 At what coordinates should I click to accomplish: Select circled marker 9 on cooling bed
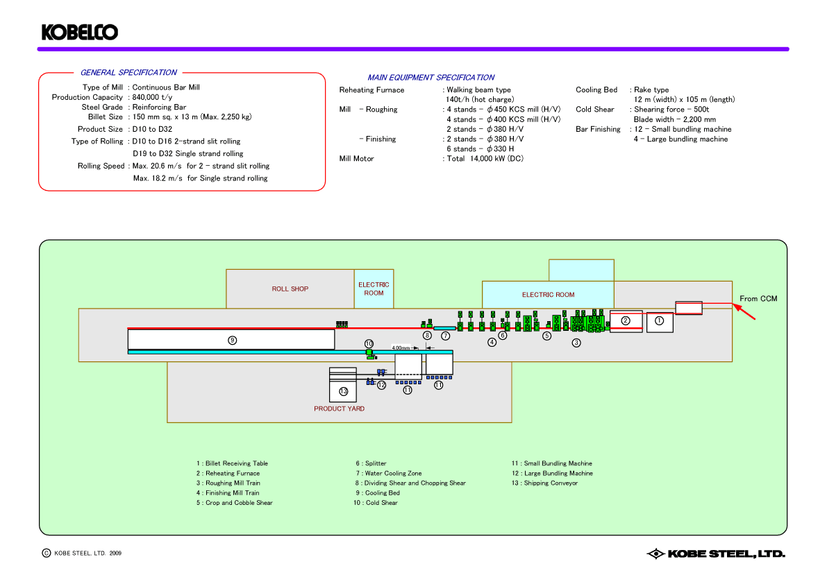pos(232,340)
